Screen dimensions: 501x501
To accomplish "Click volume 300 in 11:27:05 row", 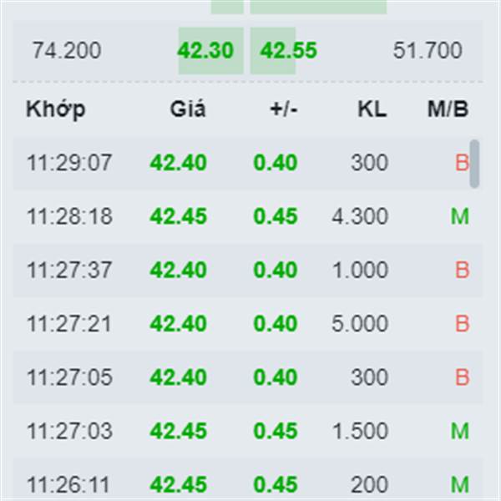I will pyautogui.click(x=370, y=377).
